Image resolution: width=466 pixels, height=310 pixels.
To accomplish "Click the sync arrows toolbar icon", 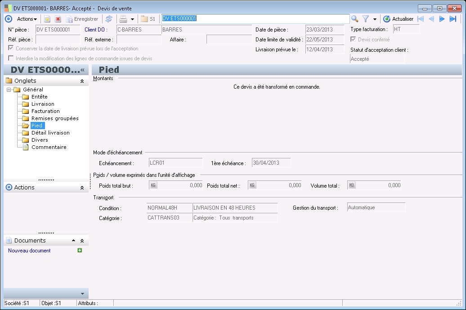I will (x=109, y=19).
